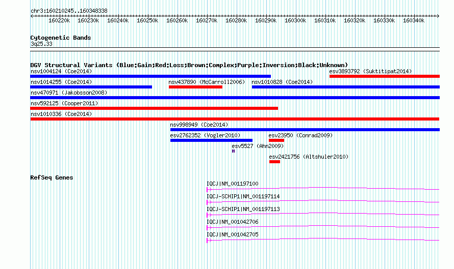Click the esv2421756 (Altshuler2010) red bar

point(274,162)
